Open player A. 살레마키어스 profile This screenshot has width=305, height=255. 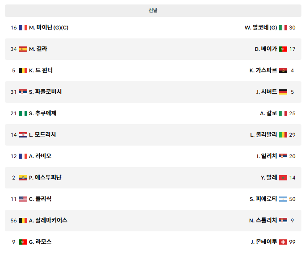click(48, 220)
